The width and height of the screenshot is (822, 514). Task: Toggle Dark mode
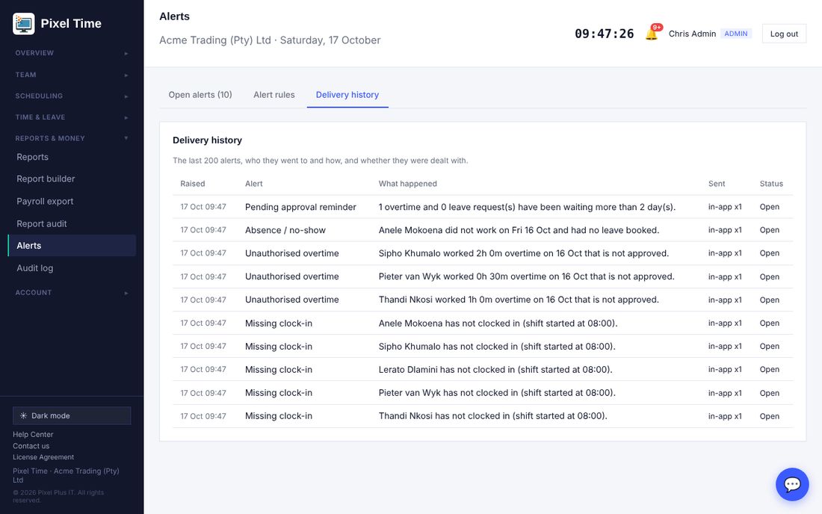pyautogui.click(x=72, y=415)
